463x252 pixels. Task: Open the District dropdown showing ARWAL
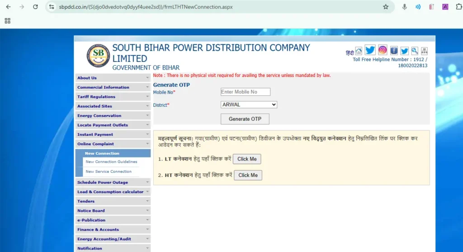249,105
